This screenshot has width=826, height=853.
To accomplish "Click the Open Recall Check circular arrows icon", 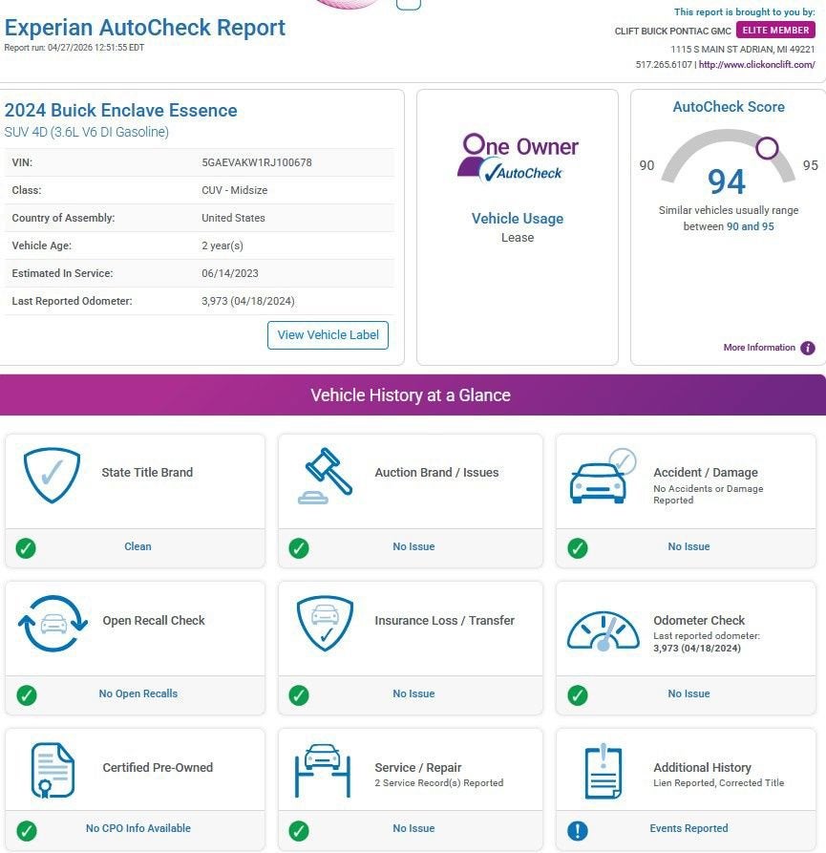I will [x=53, y=623].
